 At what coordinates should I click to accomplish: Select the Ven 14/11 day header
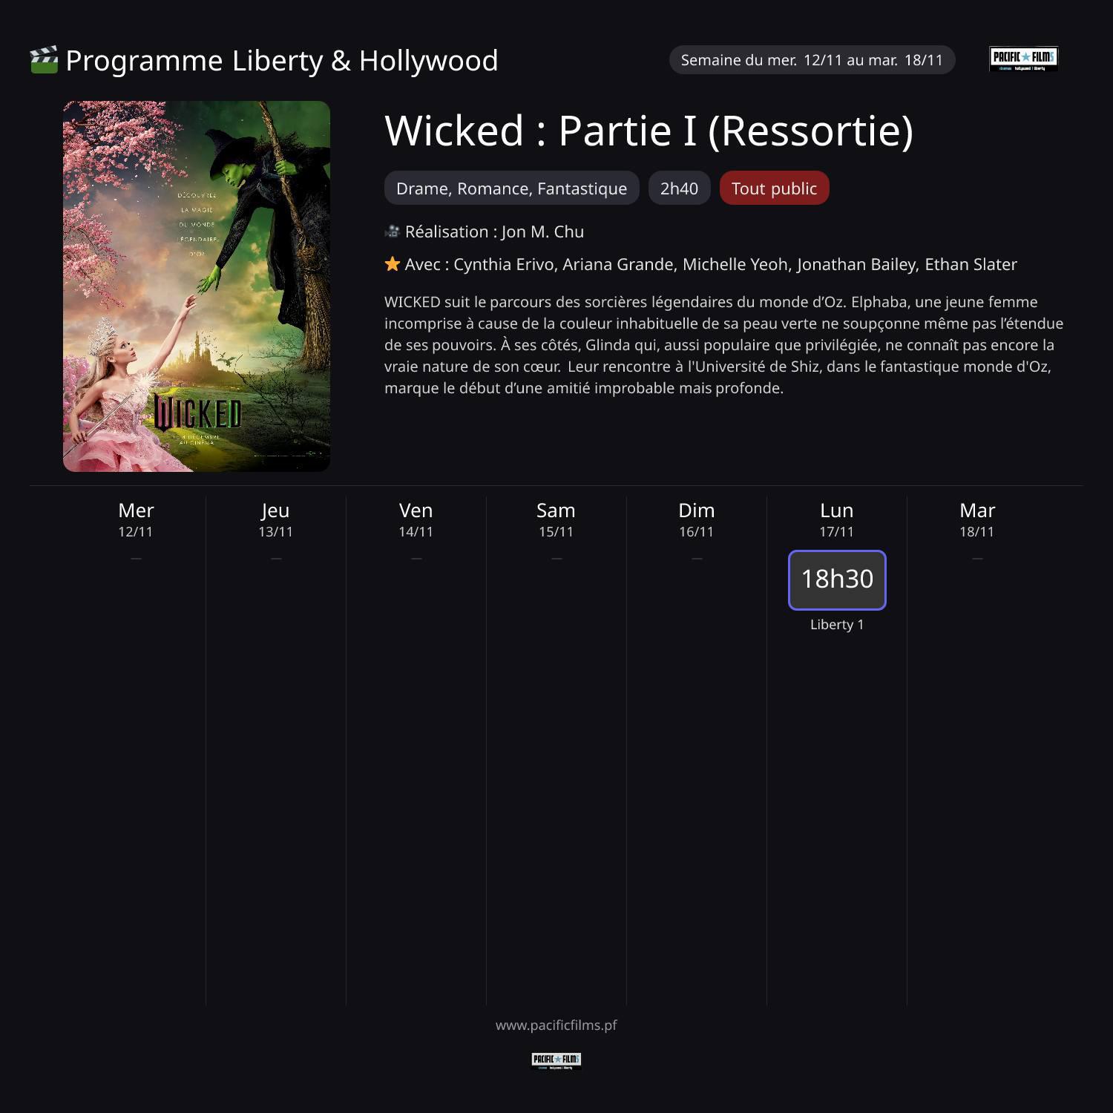[x=416, y=519]
